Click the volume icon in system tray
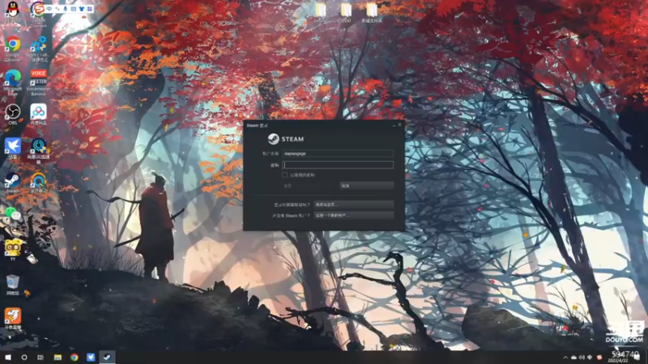648x364 pixels. point(582,358)
